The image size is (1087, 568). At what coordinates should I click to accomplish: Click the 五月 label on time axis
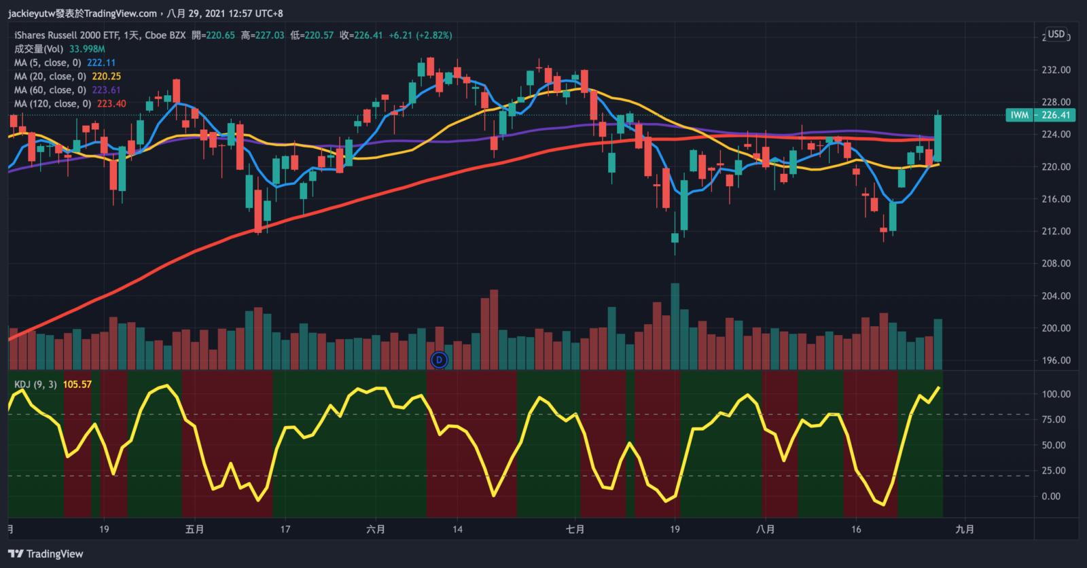194,529
